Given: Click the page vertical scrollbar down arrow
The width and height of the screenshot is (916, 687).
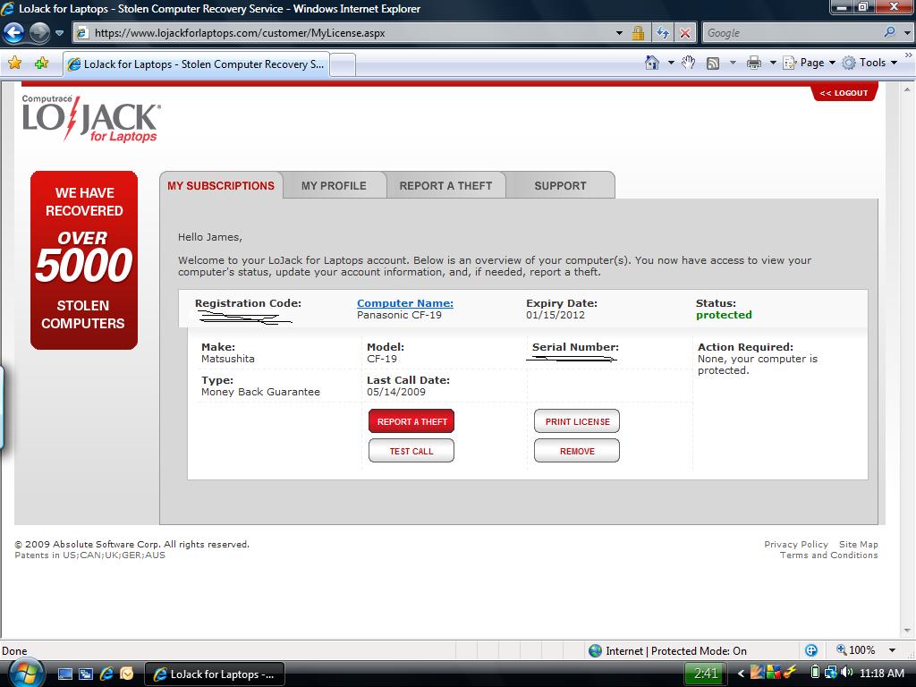Looking at the screenshot, I should click(907, 631).
